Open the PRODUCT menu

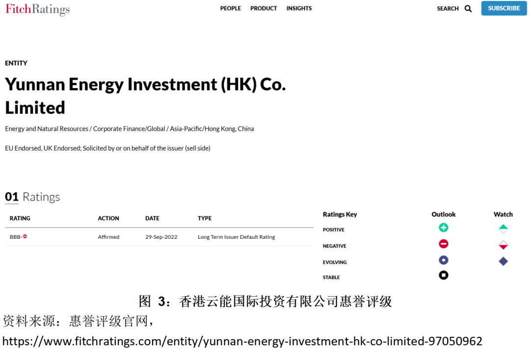point(264,8)
